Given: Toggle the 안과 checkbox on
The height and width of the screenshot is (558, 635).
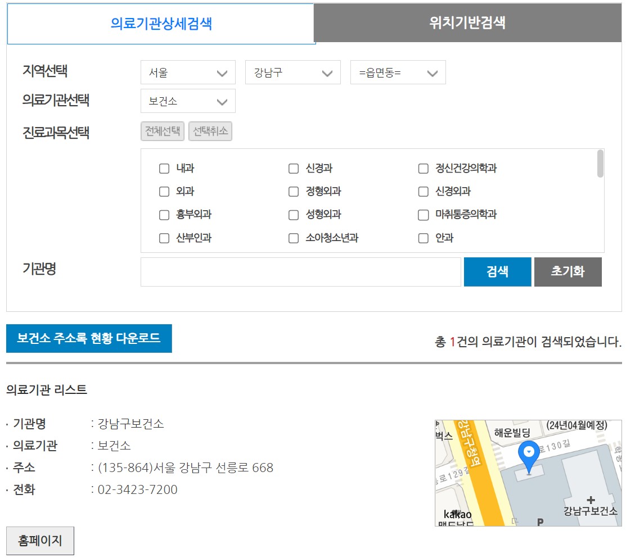Looking at the screenshot, I should (423, 238).
